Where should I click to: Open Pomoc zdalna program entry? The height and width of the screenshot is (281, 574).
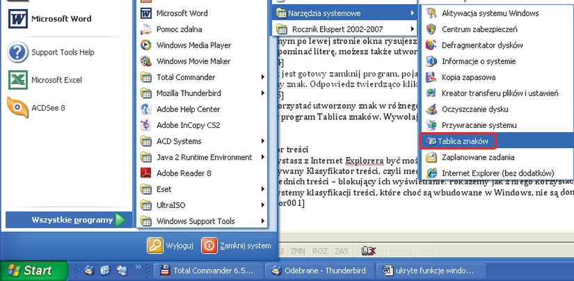202,29
